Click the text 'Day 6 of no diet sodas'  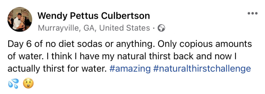point(55,44)
